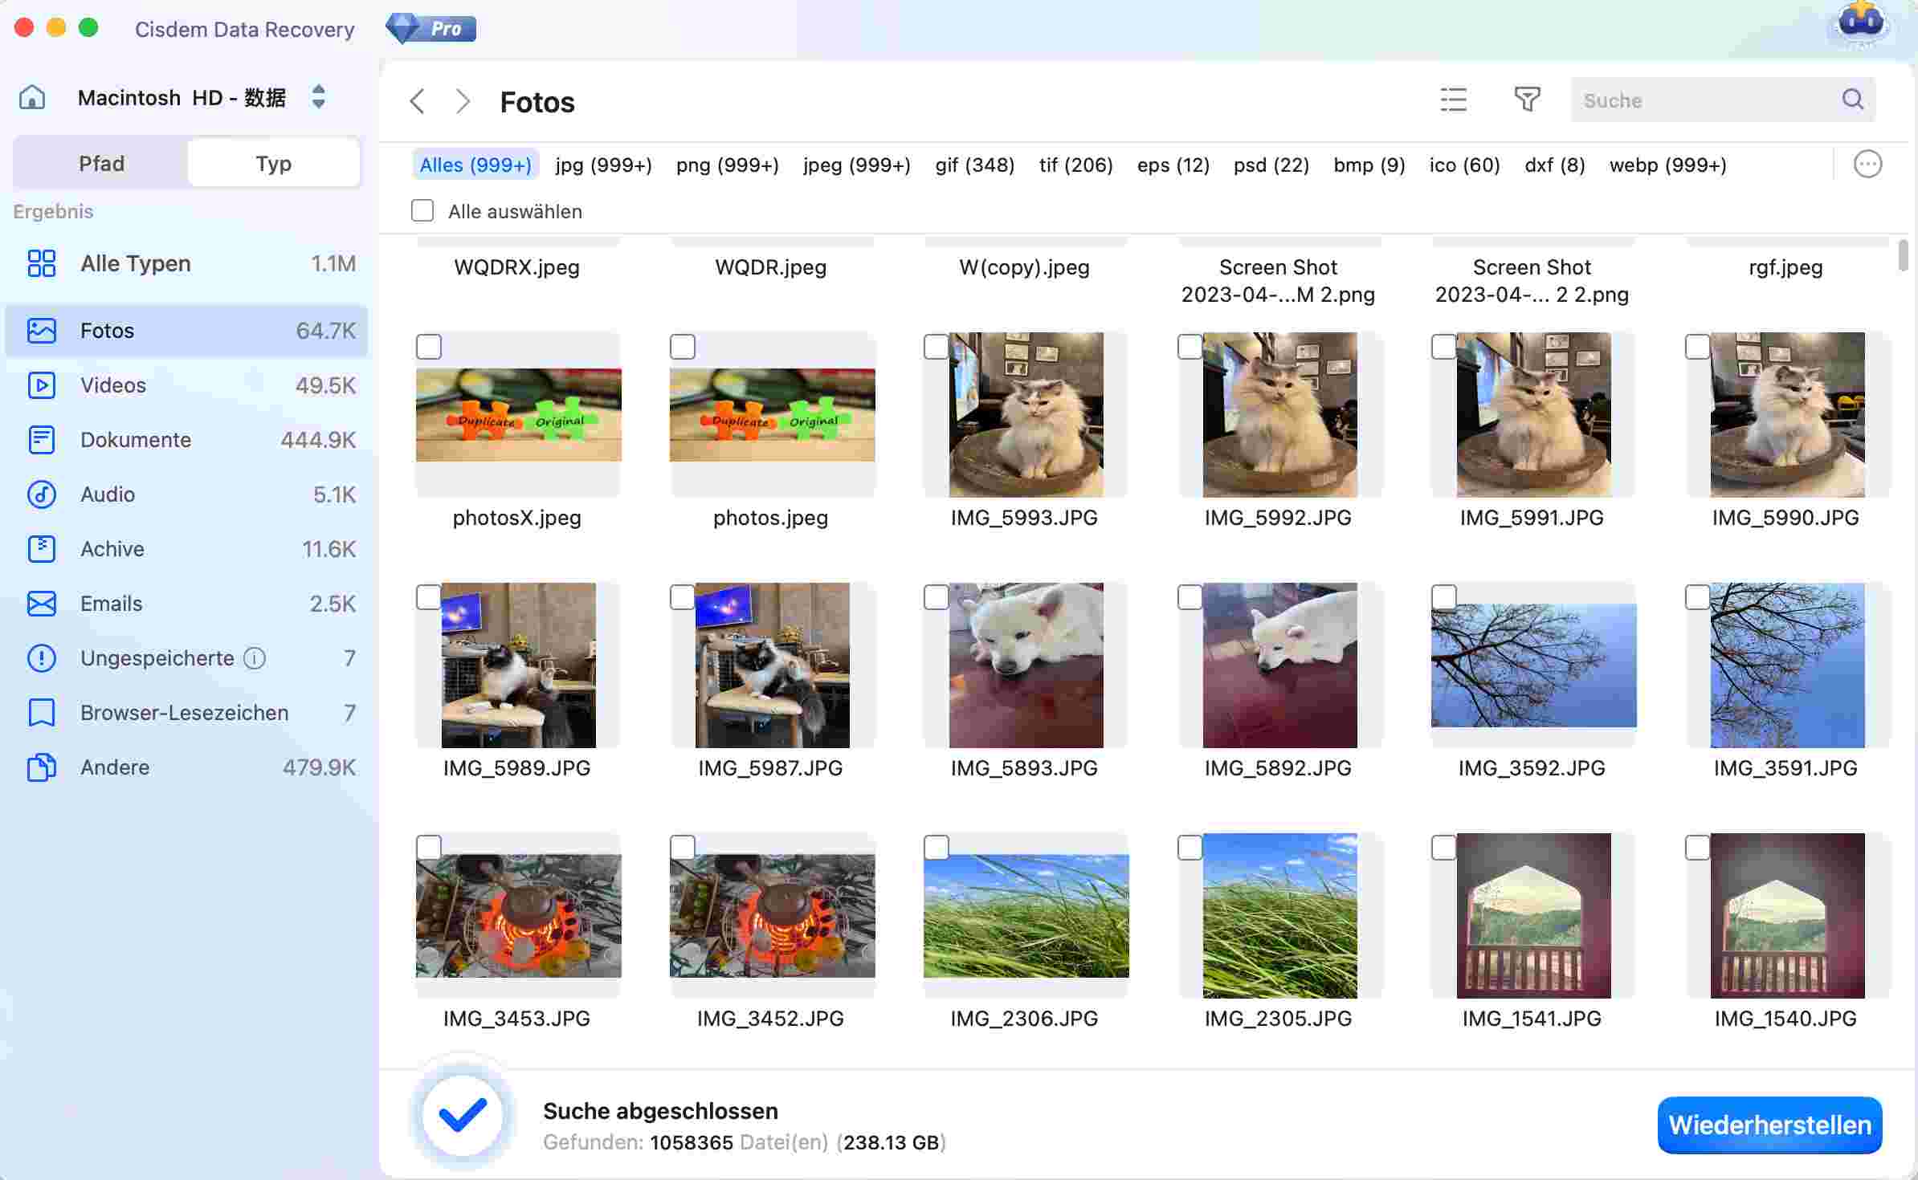This screenshot has height=1180, width=1918.
Task: Go back with left arrow
Action: coord(417,102)
